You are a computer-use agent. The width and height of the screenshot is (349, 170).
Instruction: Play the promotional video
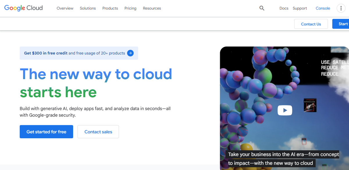285,110
